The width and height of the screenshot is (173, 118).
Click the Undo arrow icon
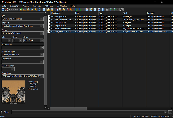tap(10, 9)
